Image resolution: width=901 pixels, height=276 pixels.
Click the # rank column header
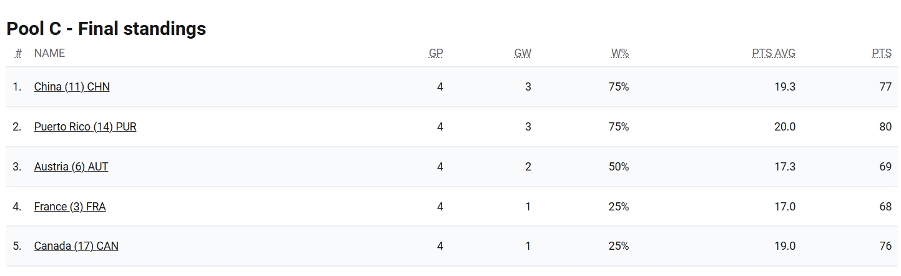point(18,54)
